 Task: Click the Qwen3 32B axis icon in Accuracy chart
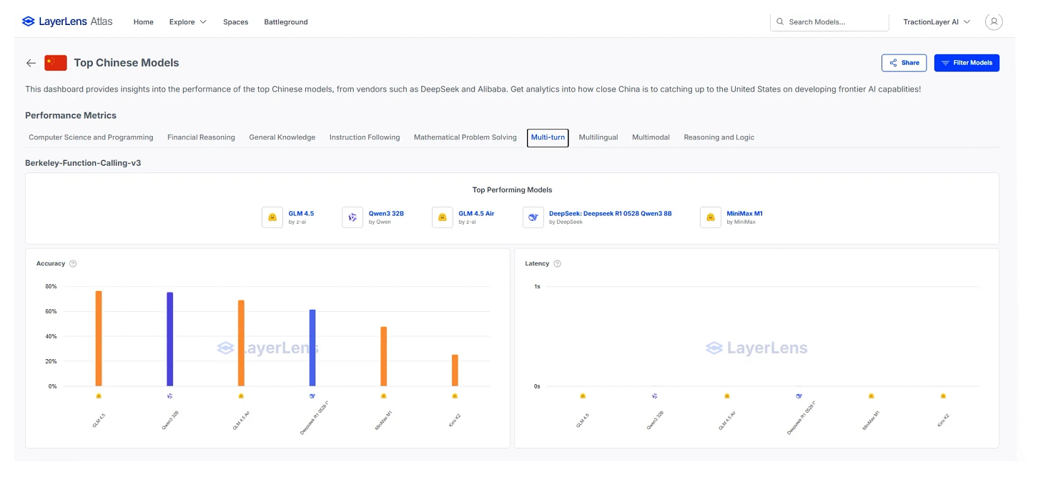pyautogui.click(x=169, y=396)
